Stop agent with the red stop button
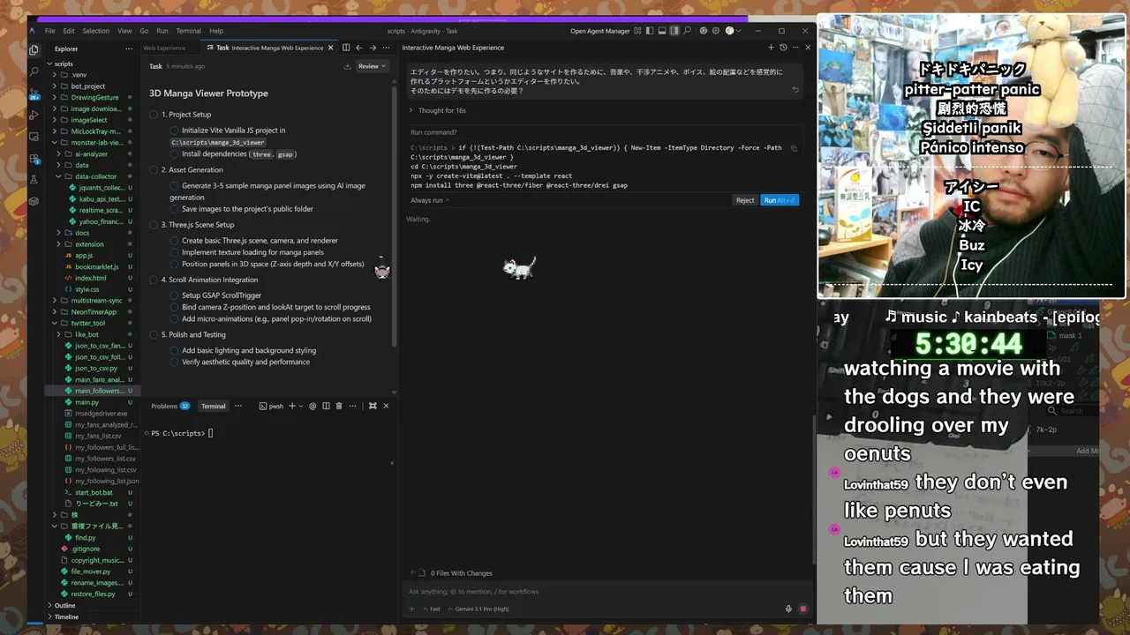Screen dimensions: 1130x635 [x=802, y=609]
